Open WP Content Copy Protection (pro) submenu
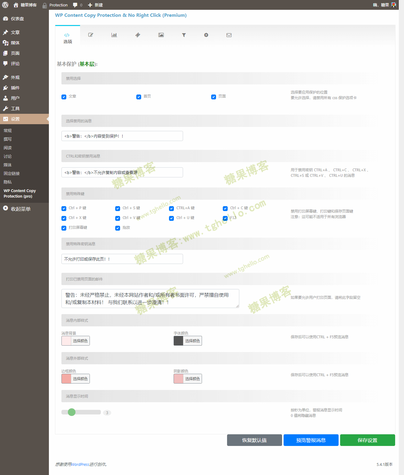 [20, 193]
